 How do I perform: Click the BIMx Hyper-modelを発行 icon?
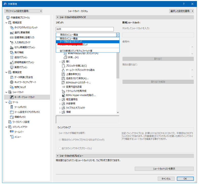coord(63,95)
